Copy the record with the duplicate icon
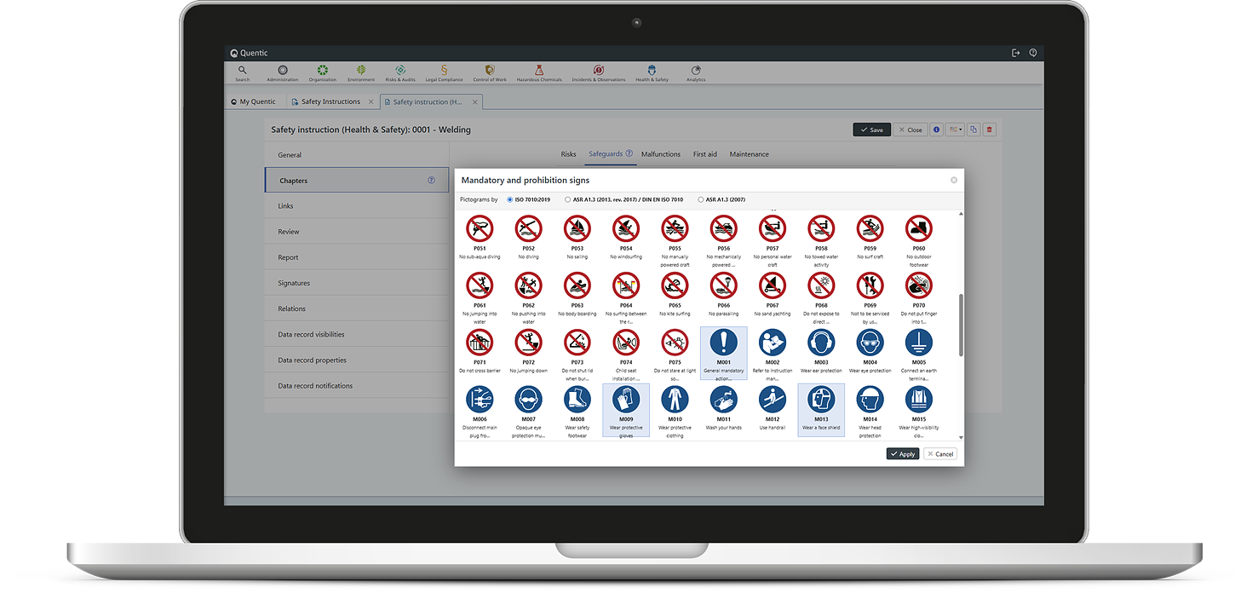The width and height of the screenshot is (1235, 605). coord(972,129)
